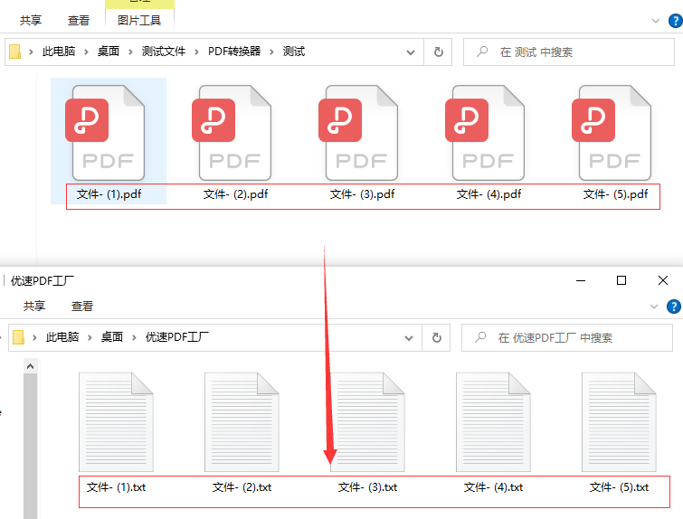Expand address history dropdown in 优速PDF工厂 window
The height and width of the screenshot is (519, 683).
tap(409, 338)
